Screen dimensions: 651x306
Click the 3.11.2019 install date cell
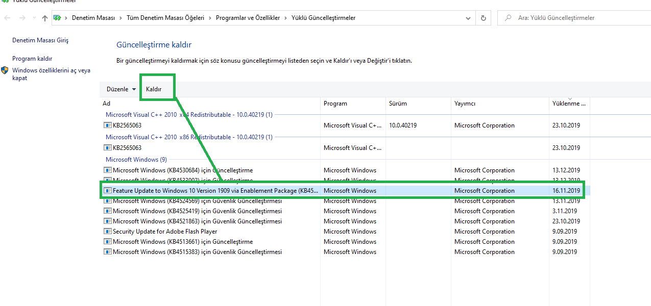pyautogui.click(x=565, y=211)
